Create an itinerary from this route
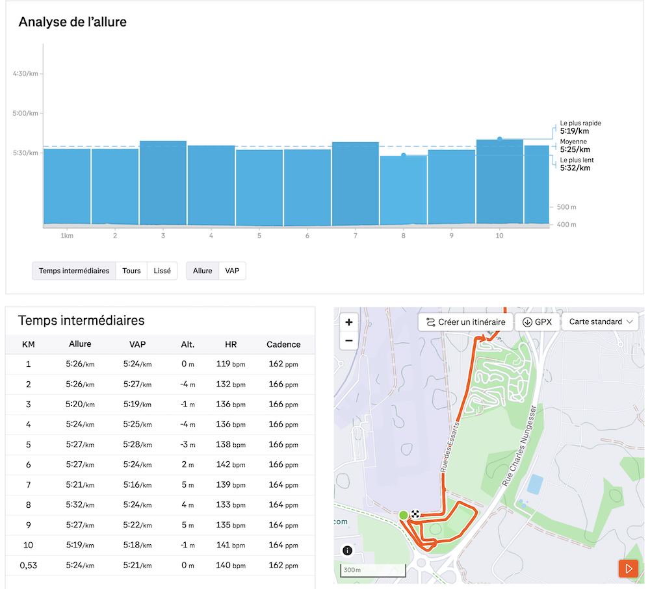This screenshot has height=589, width=650. 465,322
